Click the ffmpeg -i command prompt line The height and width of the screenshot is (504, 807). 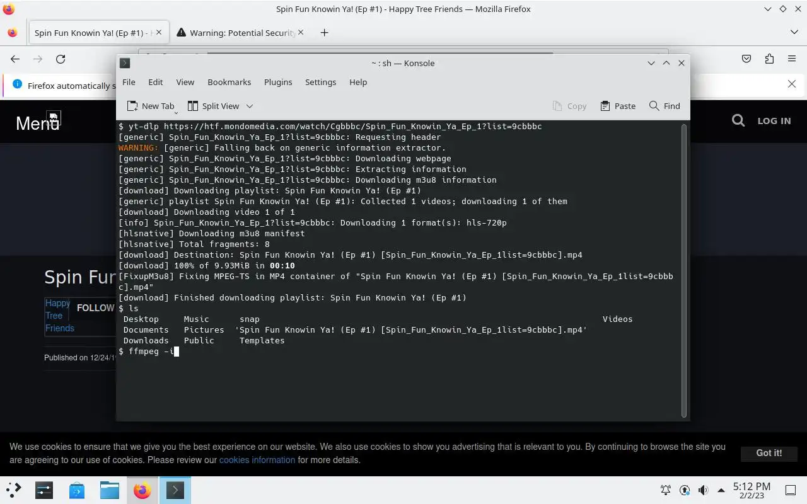[149, 351]
